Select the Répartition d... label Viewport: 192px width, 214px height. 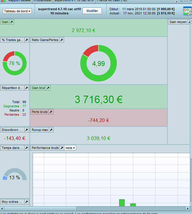(12, 88)
